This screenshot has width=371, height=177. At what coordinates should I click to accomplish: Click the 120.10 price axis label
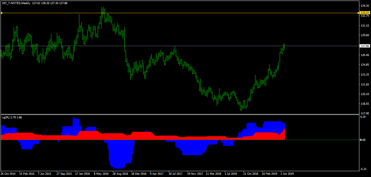click(365, 94)
